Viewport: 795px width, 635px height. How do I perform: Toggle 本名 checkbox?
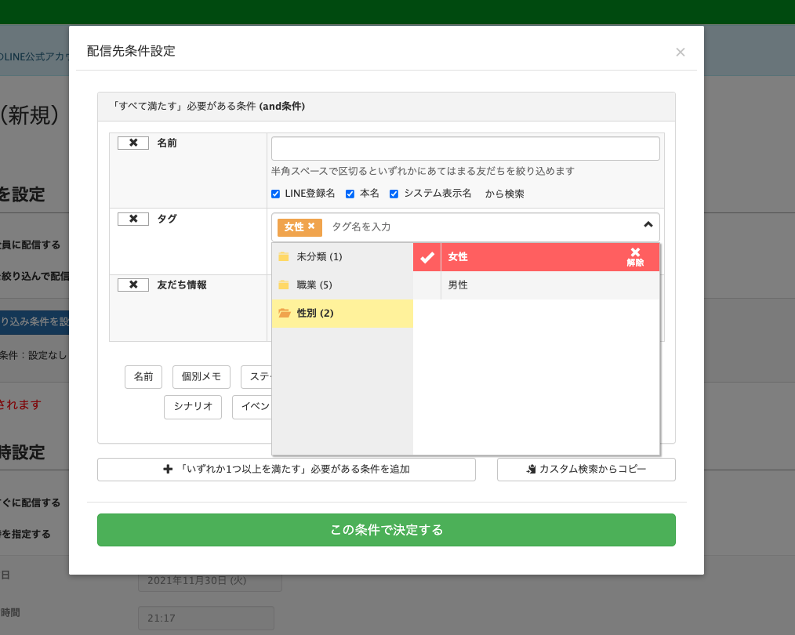(x=350, y=194)
